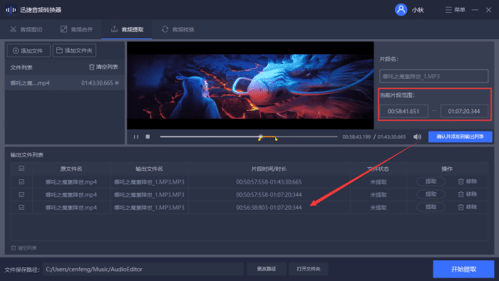The image size is (499, 281).
Task: Click the 添加文件夹 button
Action: point(74,51)
